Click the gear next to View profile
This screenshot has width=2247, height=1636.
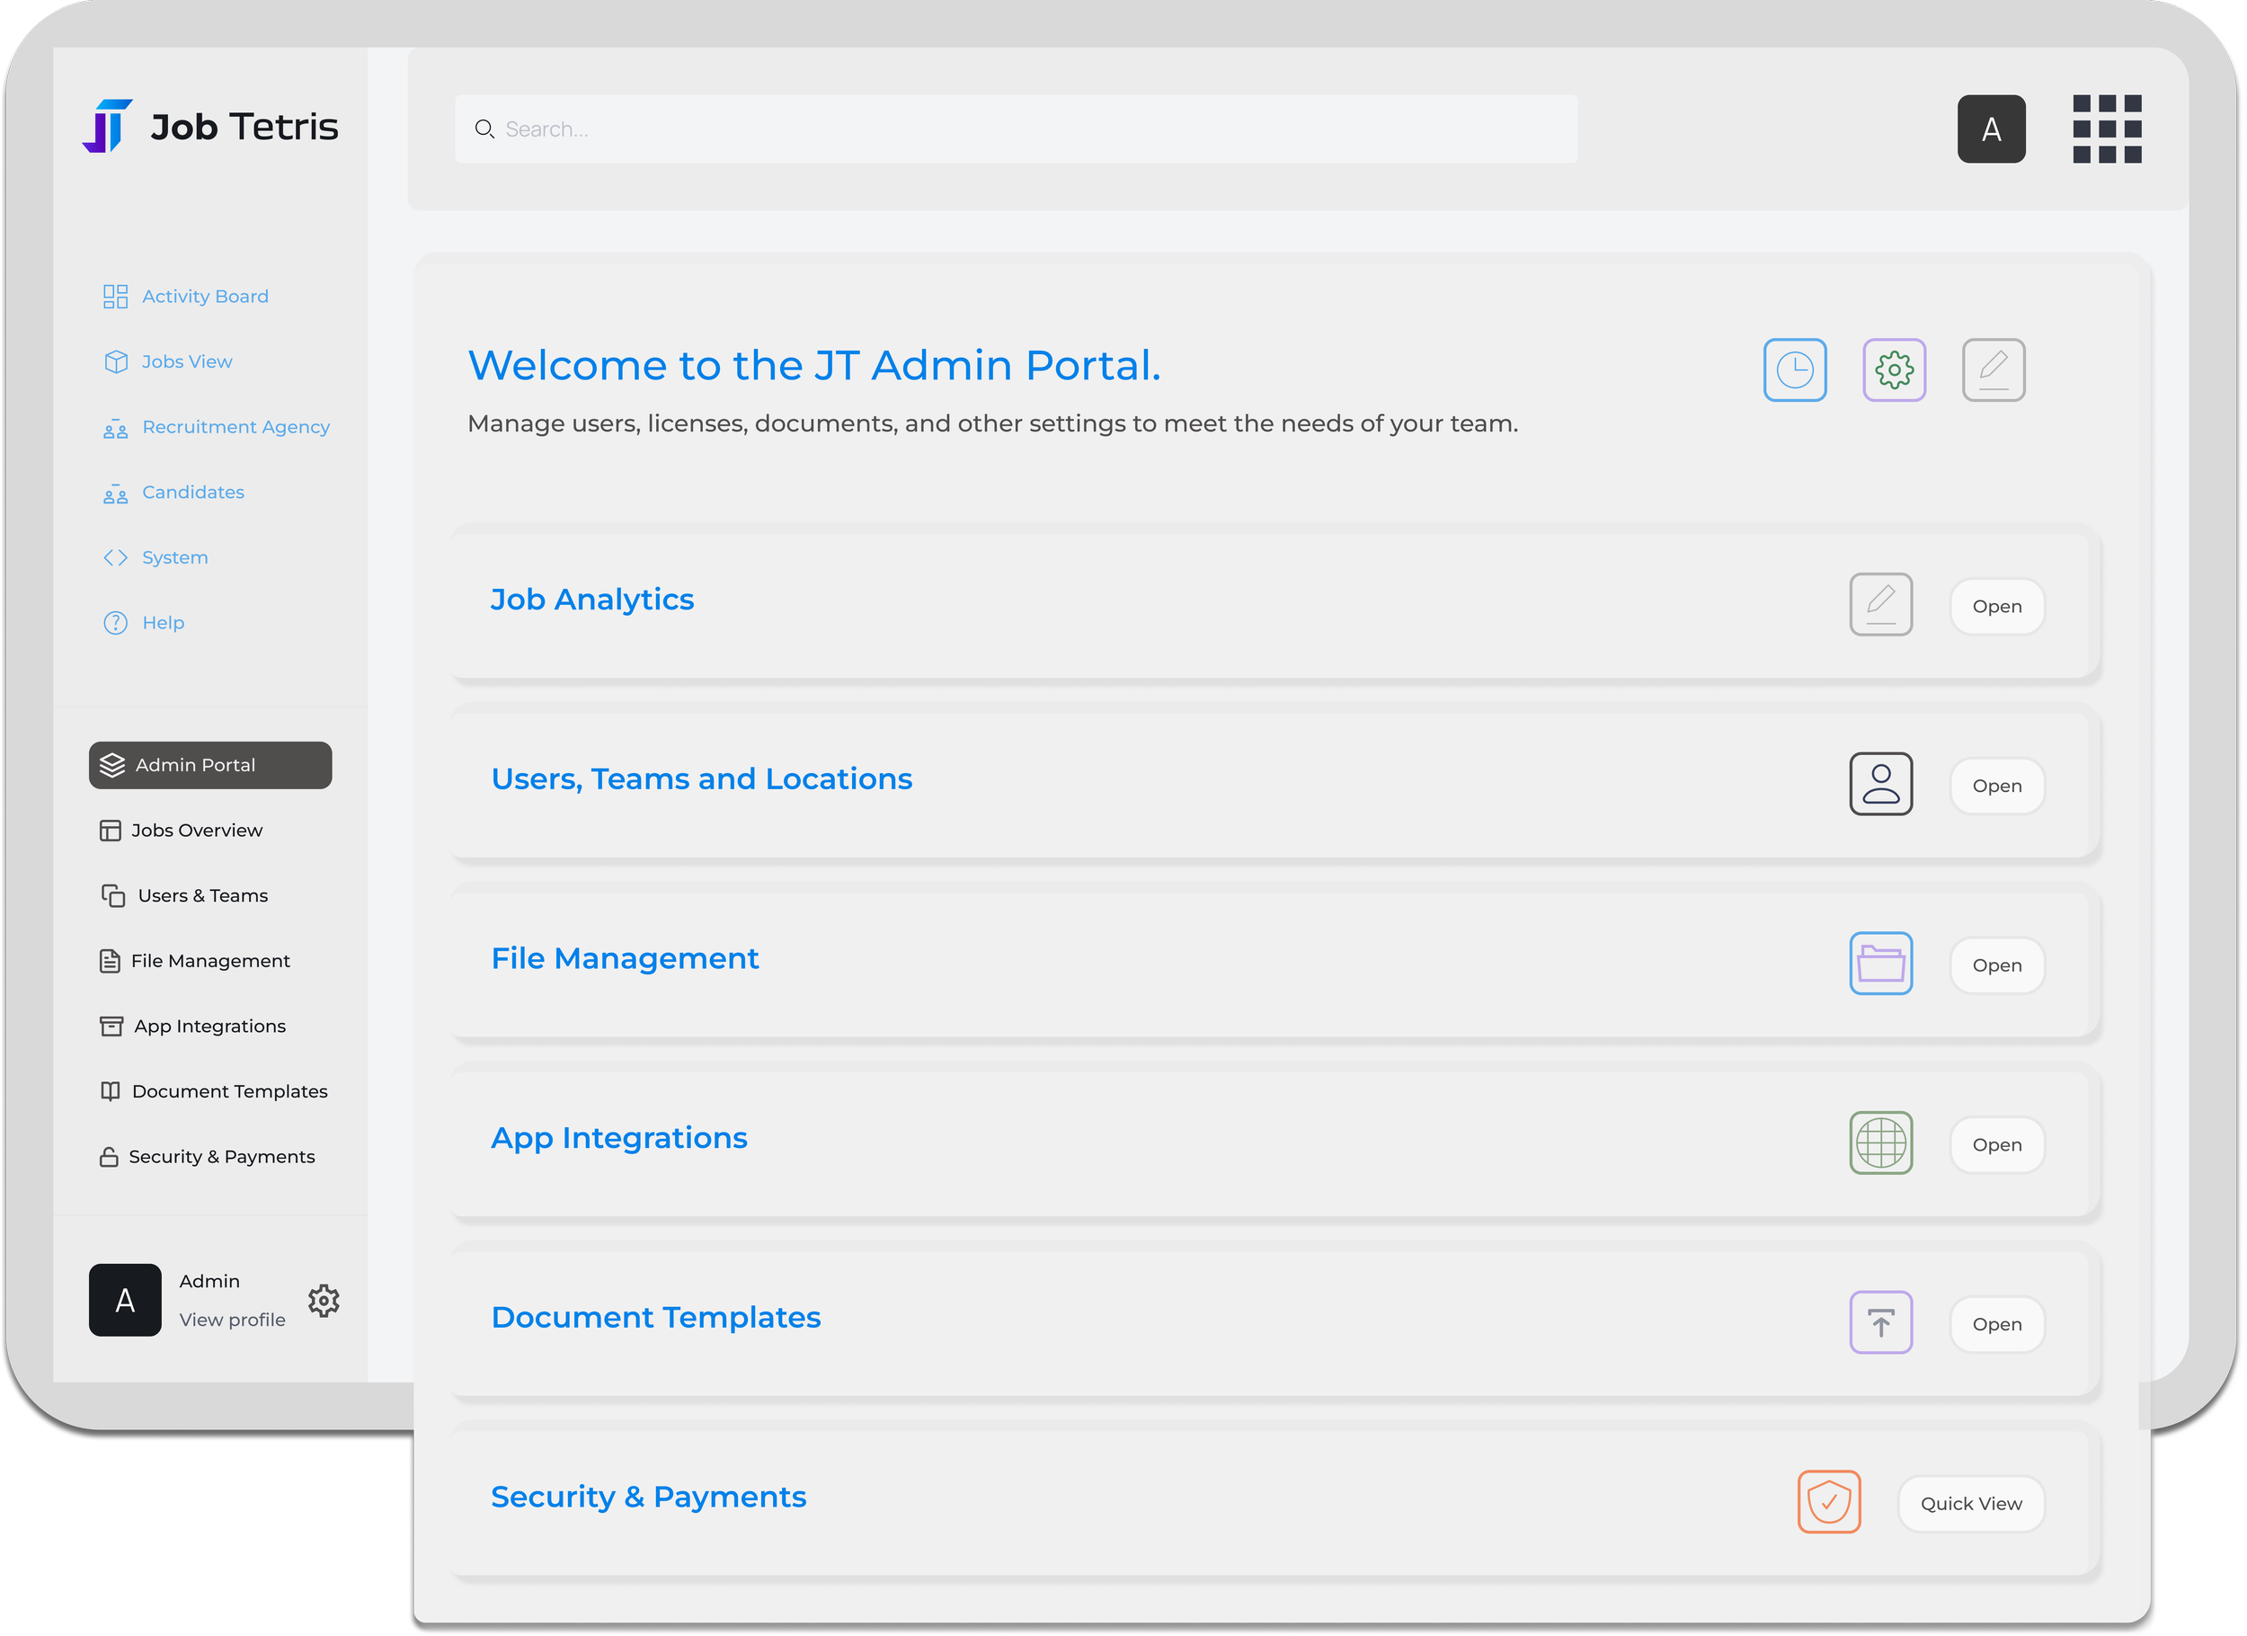[x=324, y=1301]
